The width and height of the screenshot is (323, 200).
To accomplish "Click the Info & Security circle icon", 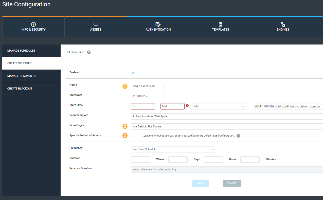I will click(33, 24).
